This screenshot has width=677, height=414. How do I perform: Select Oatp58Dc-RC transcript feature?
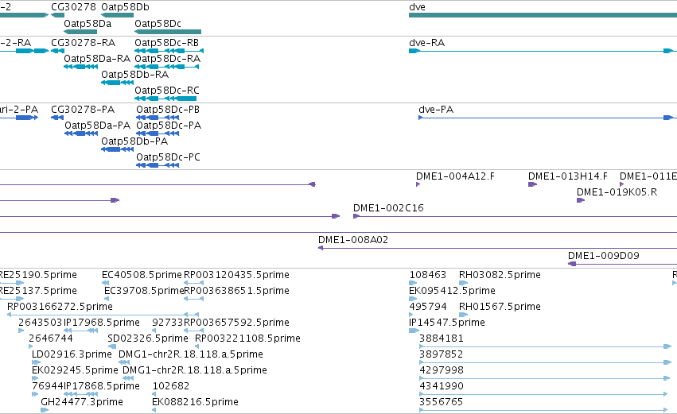[x=165, y=99]
